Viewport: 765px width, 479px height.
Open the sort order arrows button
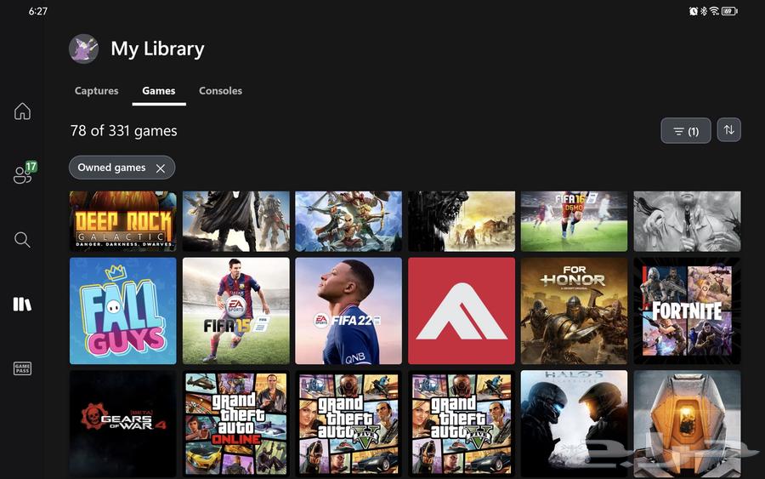(729, 130)
